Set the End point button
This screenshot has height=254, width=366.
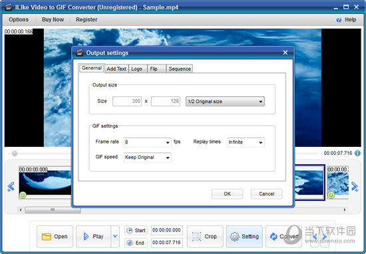click(136, 243)
